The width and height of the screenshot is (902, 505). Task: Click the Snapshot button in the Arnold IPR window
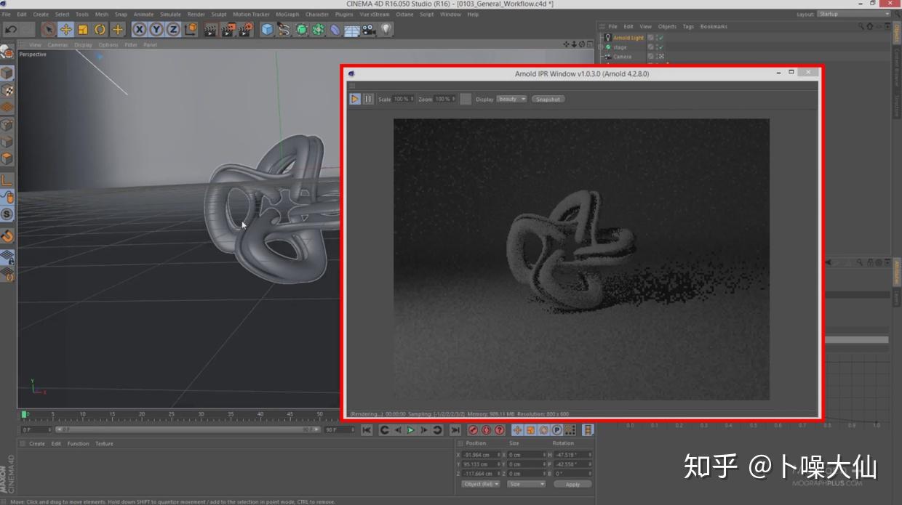[x=547, y=99]
